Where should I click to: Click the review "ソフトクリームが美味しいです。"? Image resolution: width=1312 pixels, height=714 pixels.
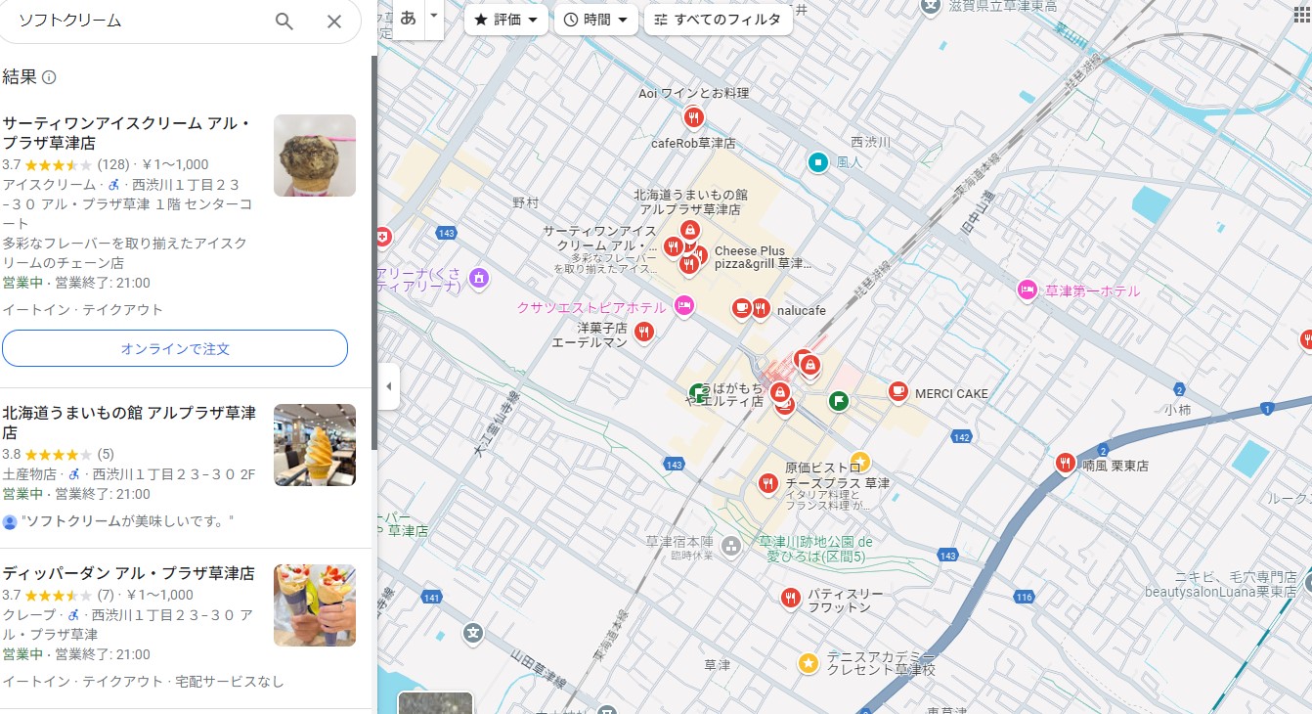tap(127, 521)
